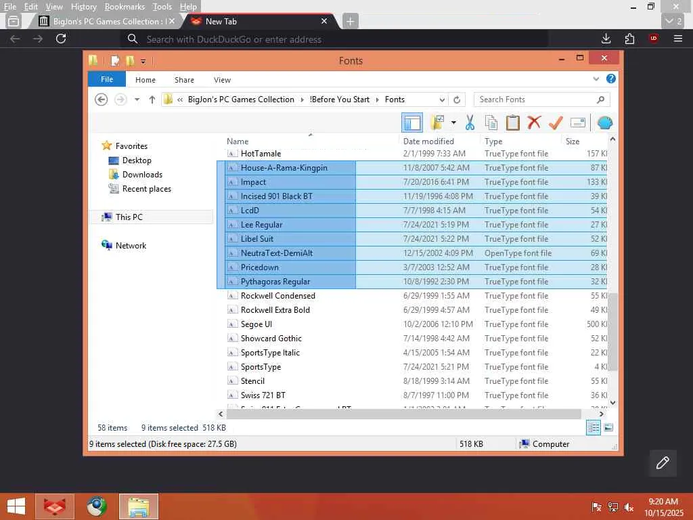Open the Share ribbon tab
Image resolution: width=693 pixels, height=520 pixels.
pyautogui.click(x=184, y=80)
